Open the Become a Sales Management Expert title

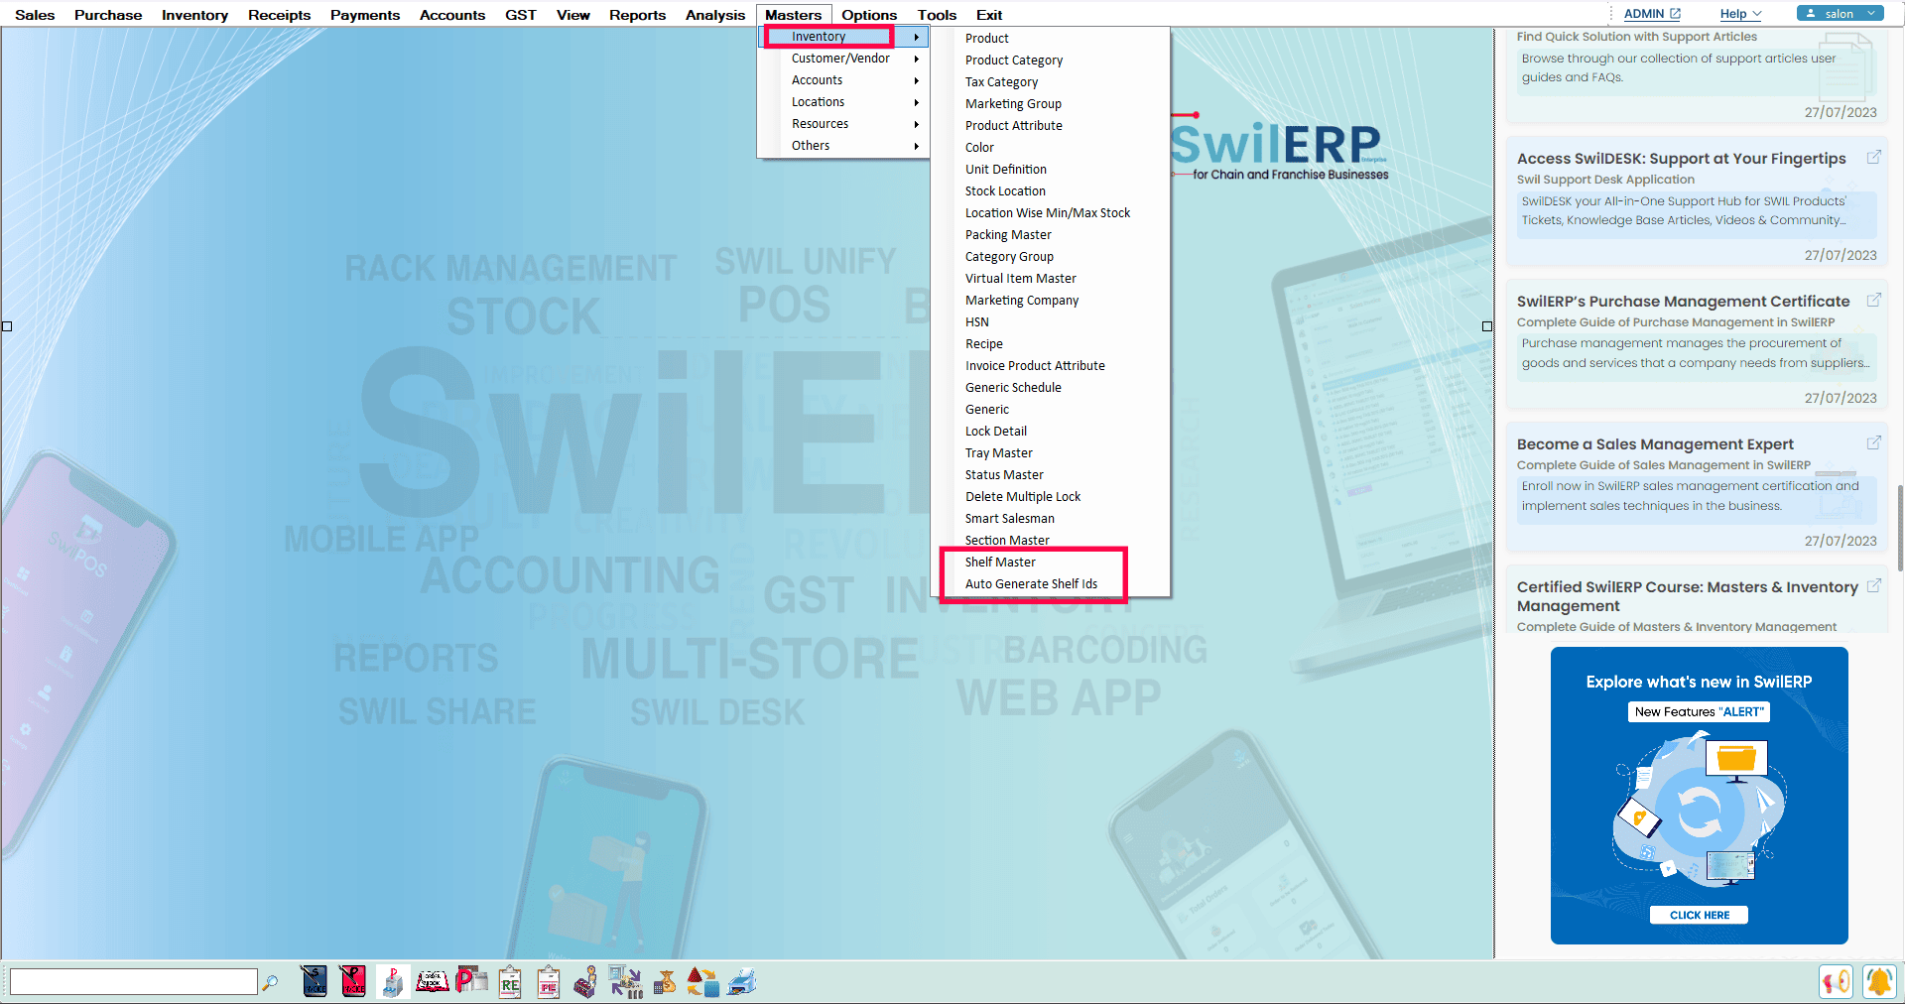1655,444
